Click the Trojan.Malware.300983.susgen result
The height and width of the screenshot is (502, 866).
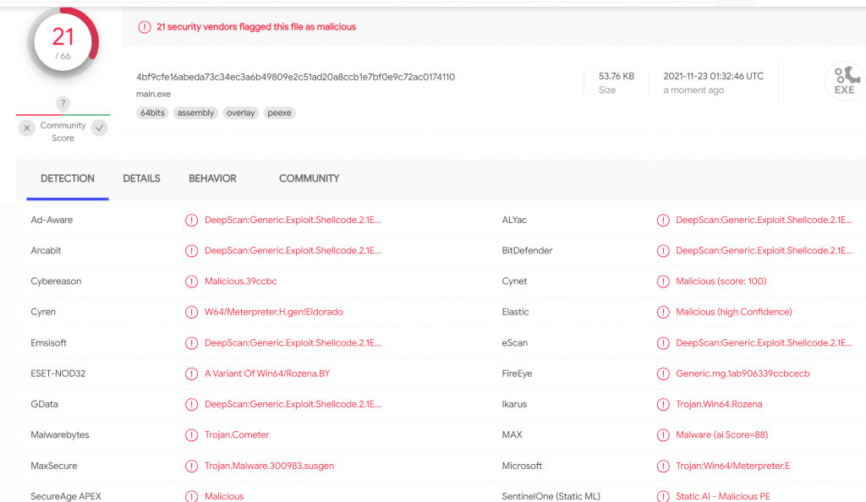coord(270,467)
